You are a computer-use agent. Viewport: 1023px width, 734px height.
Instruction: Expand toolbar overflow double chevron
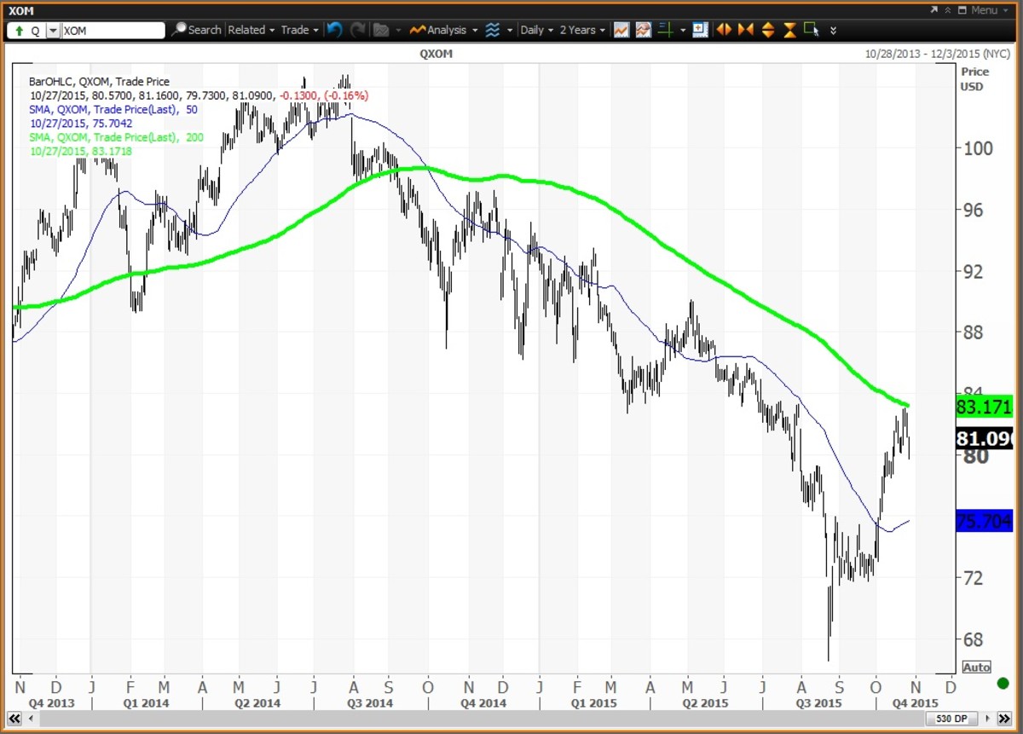tap(834, 30)
